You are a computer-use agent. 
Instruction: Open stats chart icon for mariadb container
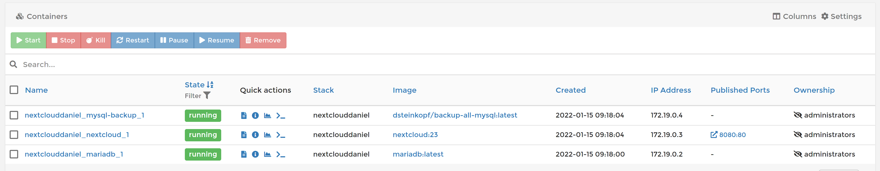coord(267,154)
